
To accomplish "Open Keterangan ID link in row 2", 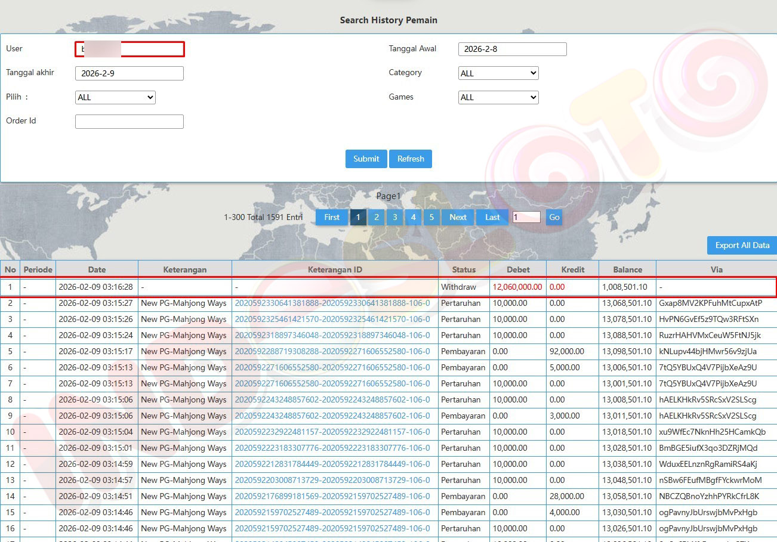I will [x=332, y=303].
